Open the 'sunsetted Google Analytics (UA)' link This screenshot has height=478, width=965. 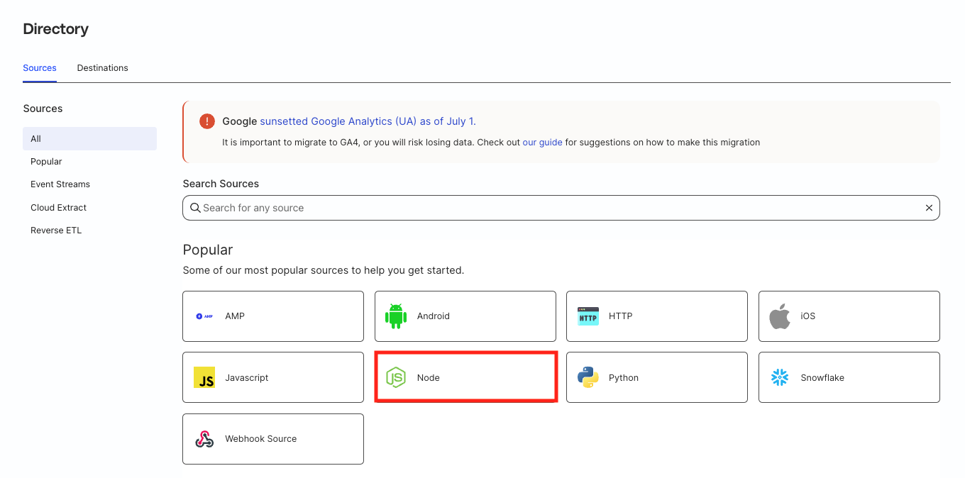368,121
